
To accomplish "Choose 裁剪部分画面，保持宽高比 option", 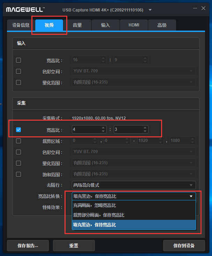I will 134,215.
